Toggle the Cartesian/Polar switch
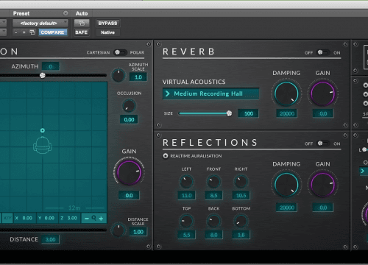This screenshot has width=368, height=265. 120,52
